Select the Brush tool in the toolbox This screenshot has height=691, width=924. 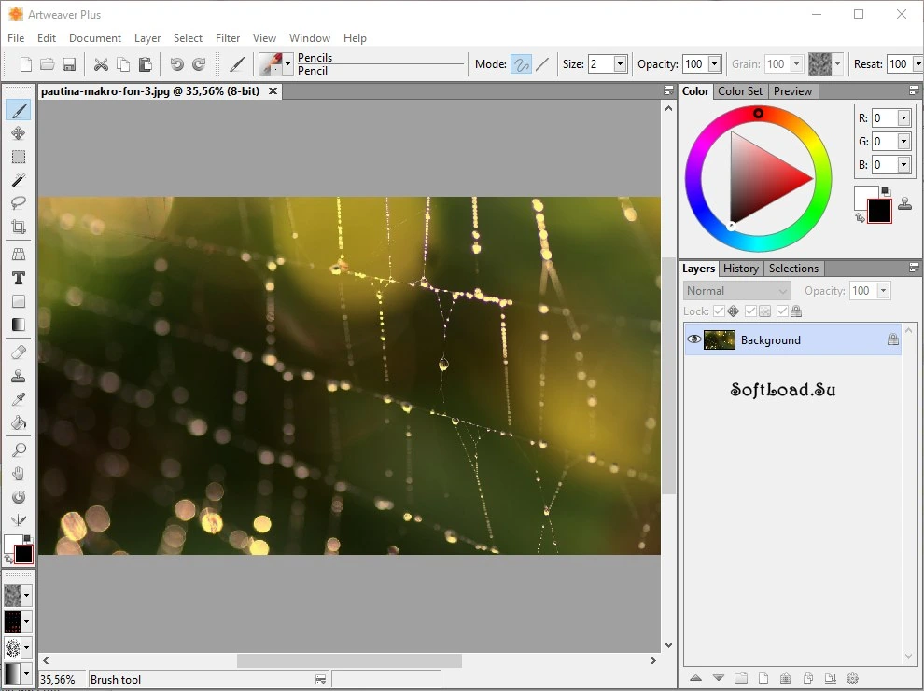tap(19, 110)
